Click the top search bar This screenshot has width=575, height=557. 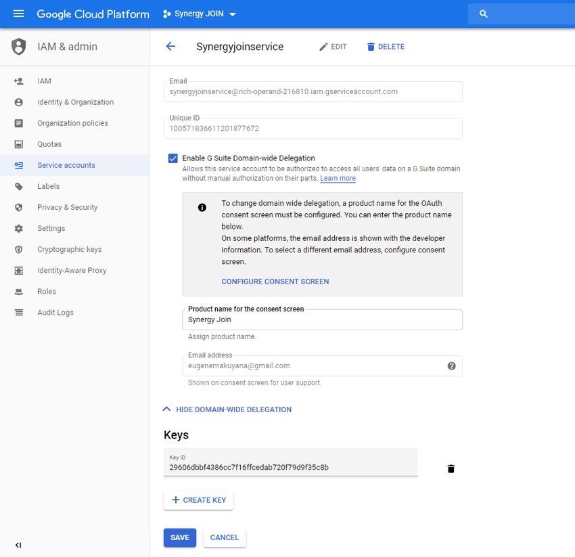pyautogui.click(x=522, y=14)
